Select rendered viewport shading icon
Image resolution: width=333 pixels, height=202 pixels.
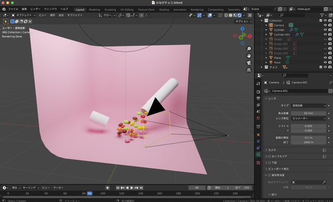[x=240, y=15]
